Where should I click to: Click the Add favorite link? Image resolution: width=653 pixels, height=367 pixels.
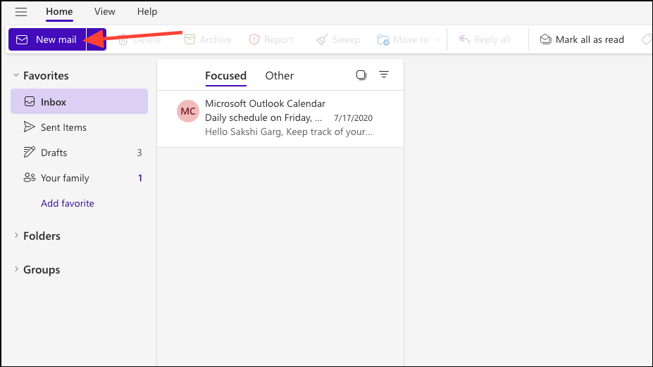(x=68, y=203)
